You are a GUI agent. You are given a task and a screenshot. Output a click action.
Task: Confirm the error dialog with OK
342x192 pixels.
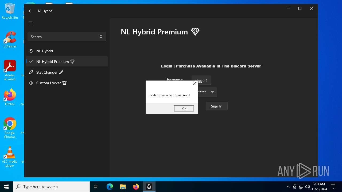tap(184, 108)
